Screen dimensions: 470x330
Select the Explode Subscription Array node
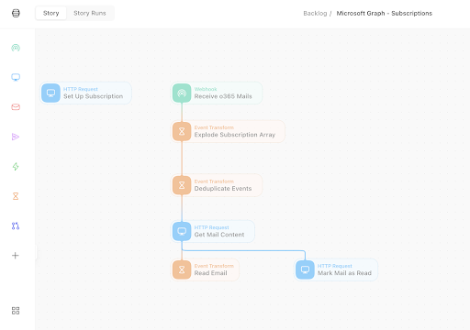228,131
